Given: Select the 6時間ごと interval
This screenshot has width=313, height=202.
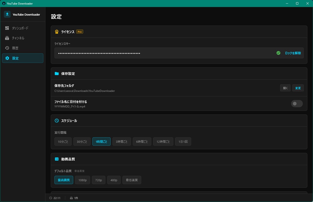Looking at the screenshot, I should pos(142,141).
